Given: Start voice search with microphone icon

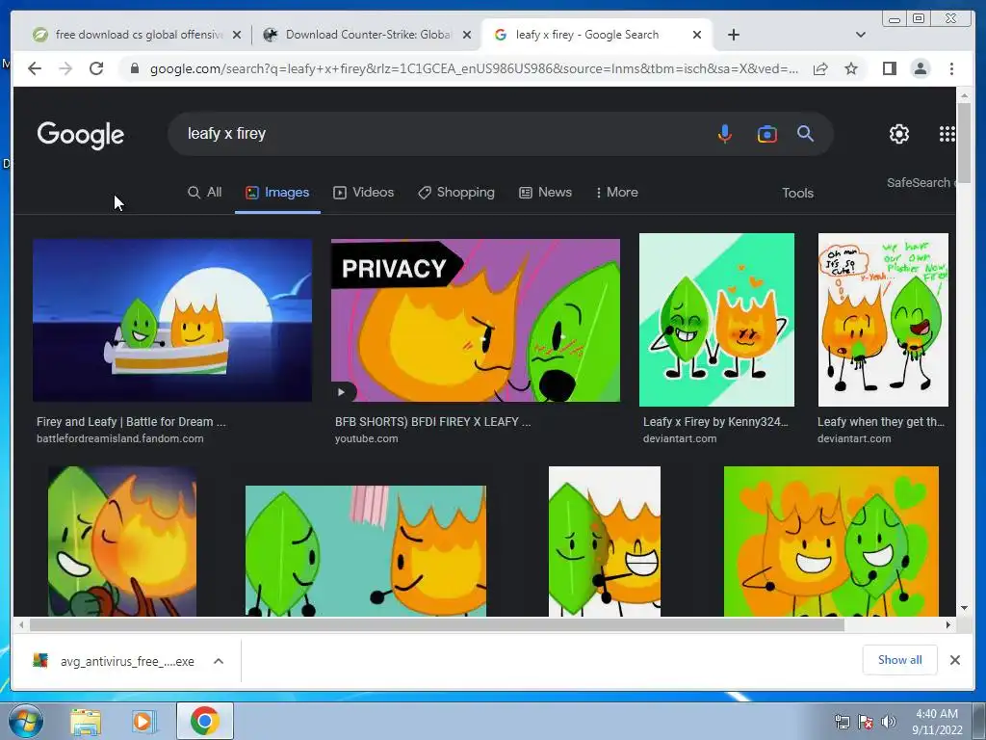Looking at the screenshot, I should (724, 133).
